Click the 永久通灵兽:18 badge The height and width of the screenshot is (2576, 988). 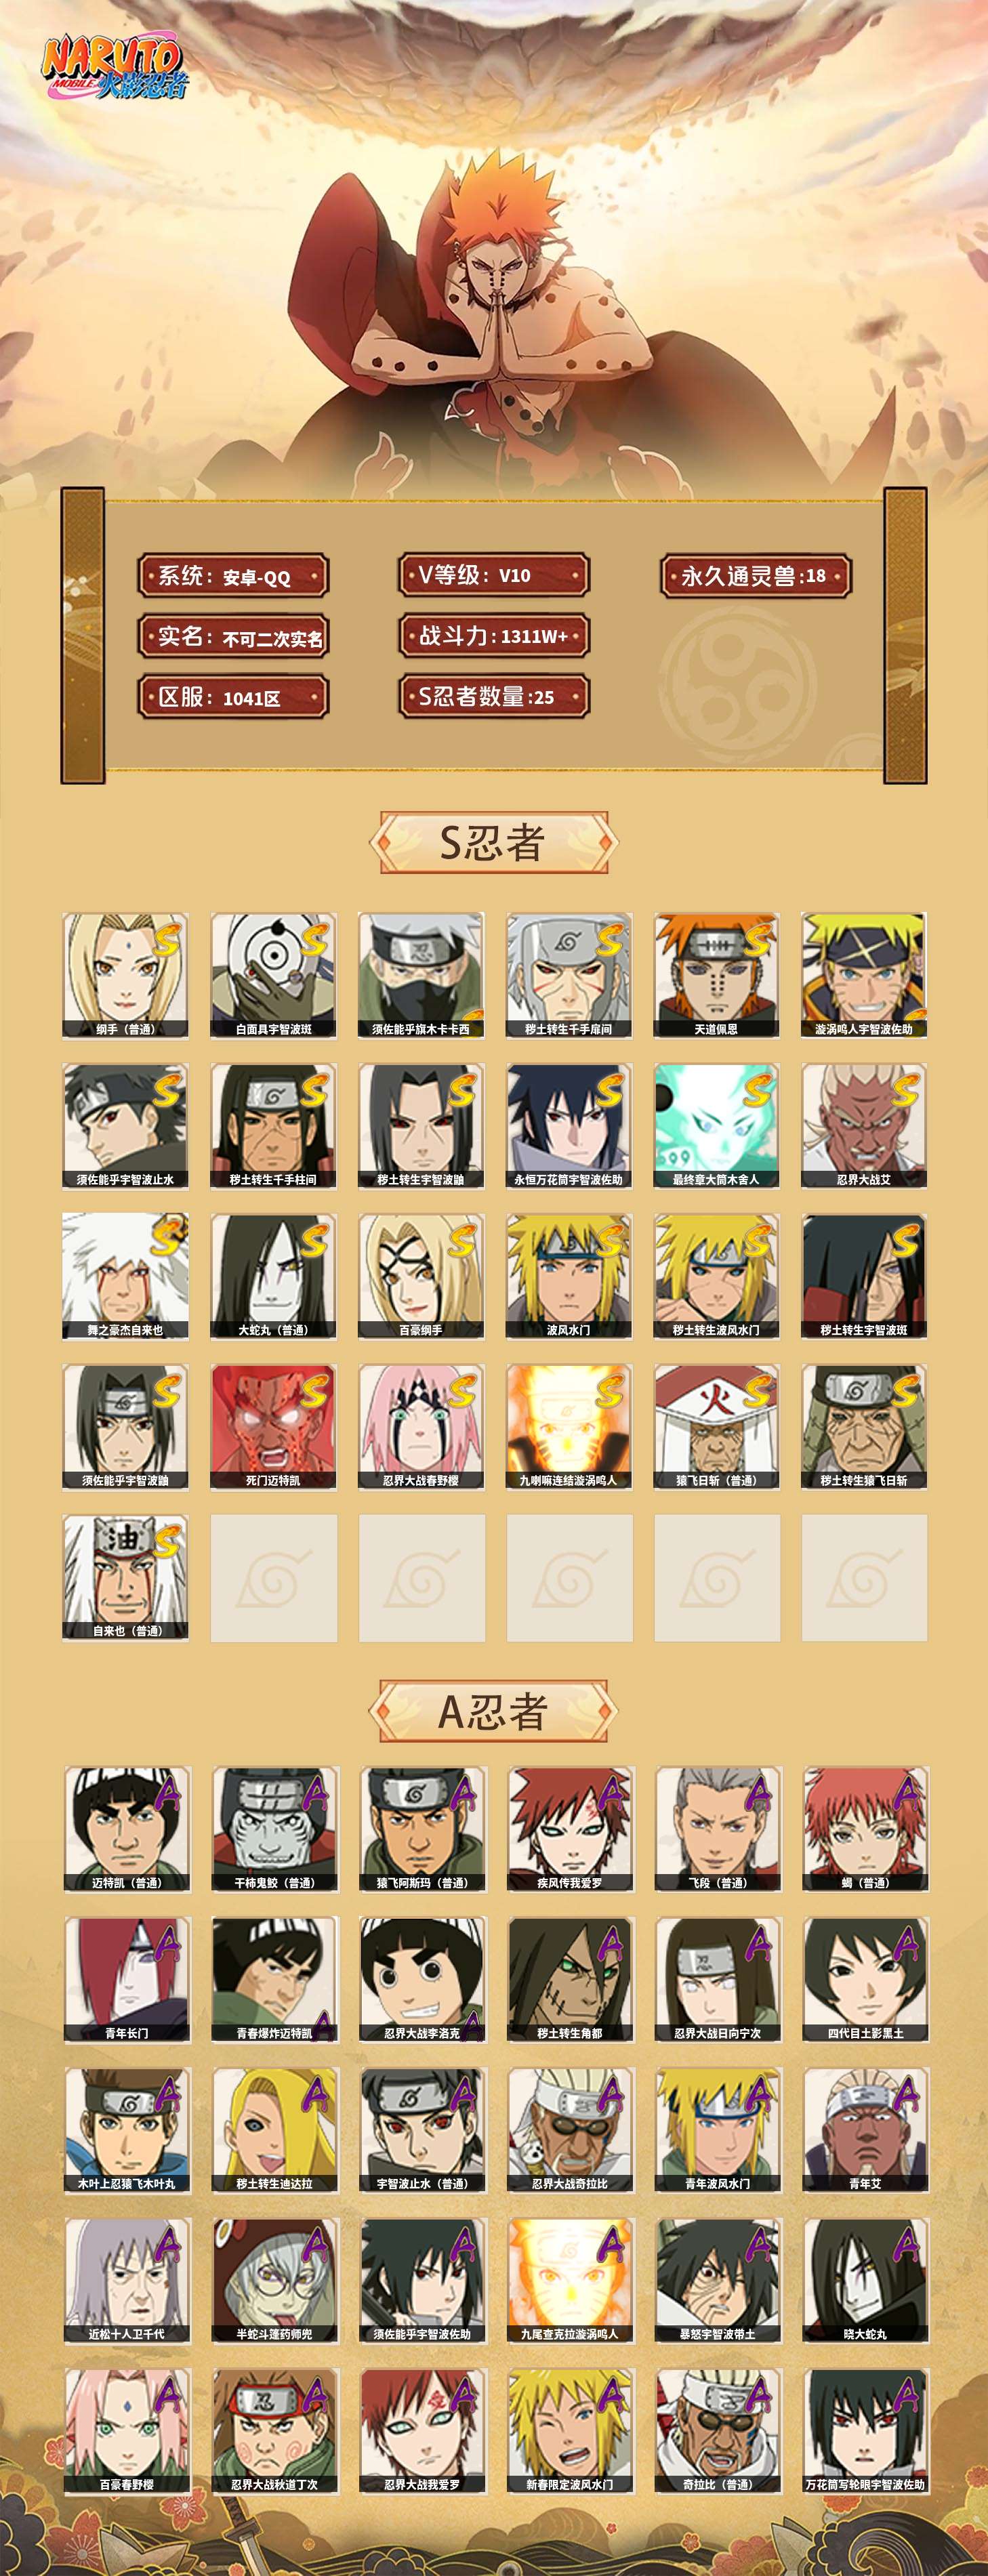(x=755, y=575)
